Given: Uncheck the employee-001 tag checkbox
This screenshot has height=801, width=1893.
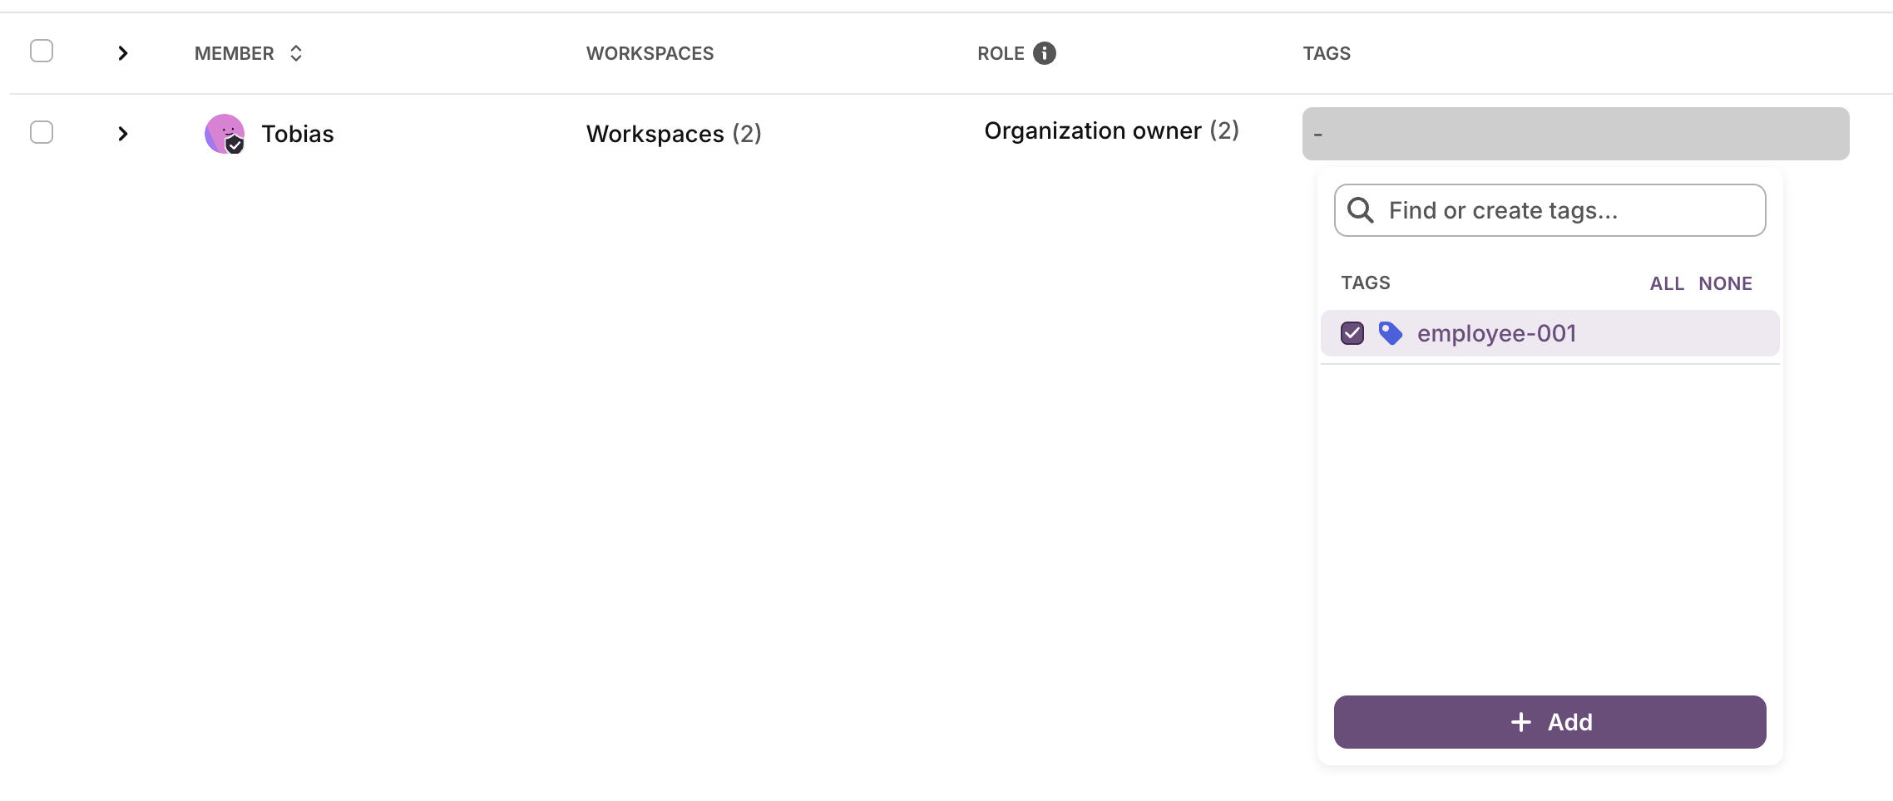Looking at the screenshot, I should pyautogui.click(x=1352, y=333).
